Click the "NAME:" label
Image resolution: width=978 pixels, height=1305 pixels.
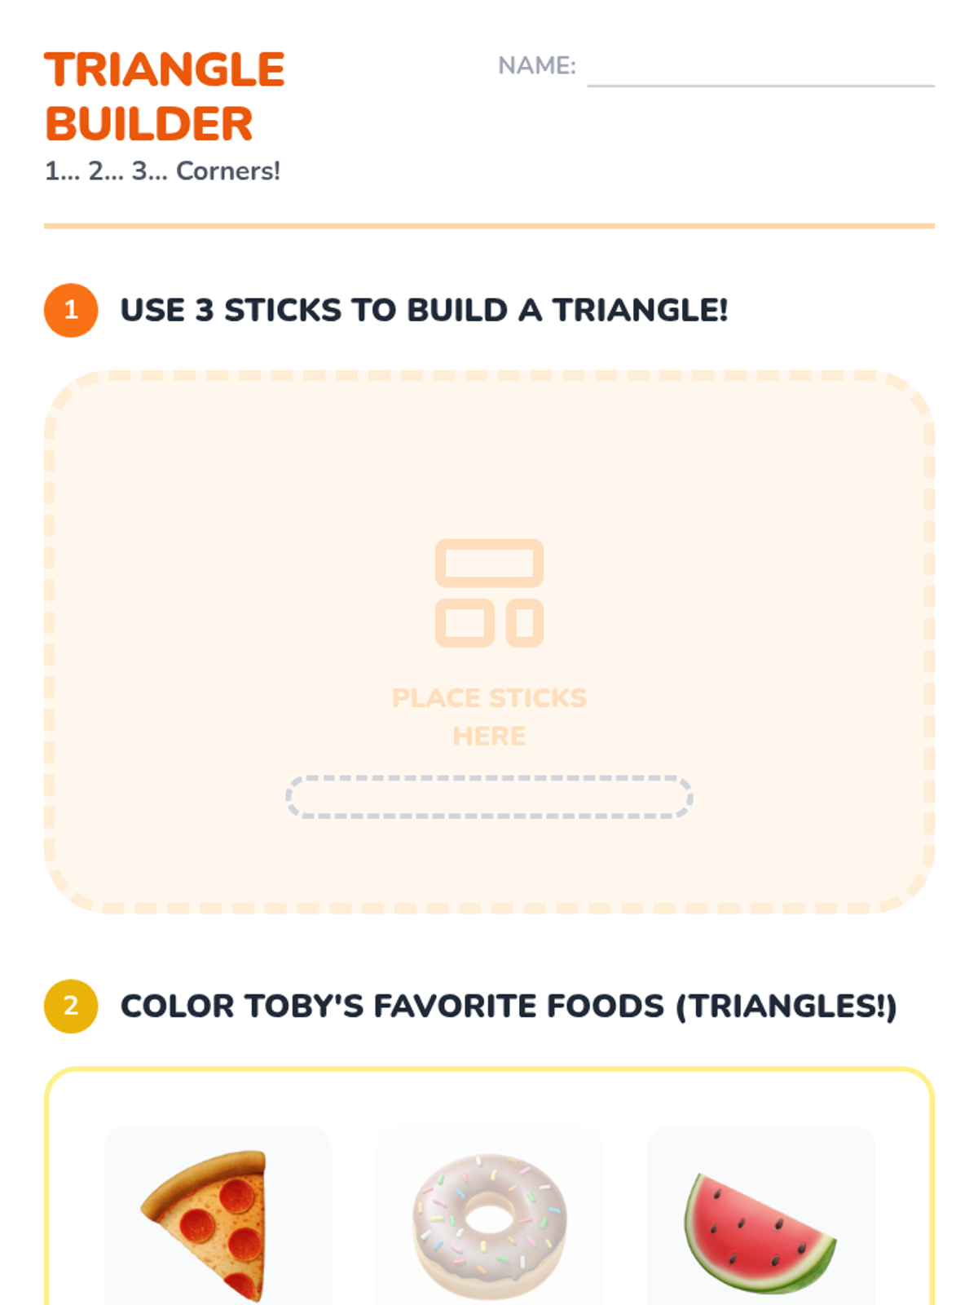pyautogui.click(x=536, y=65)
